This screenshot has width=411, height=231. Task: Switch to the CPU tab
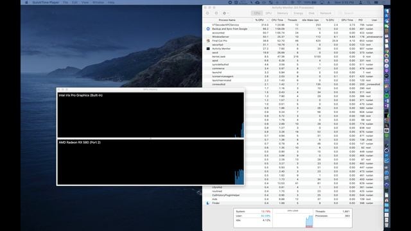coord(257,13)
